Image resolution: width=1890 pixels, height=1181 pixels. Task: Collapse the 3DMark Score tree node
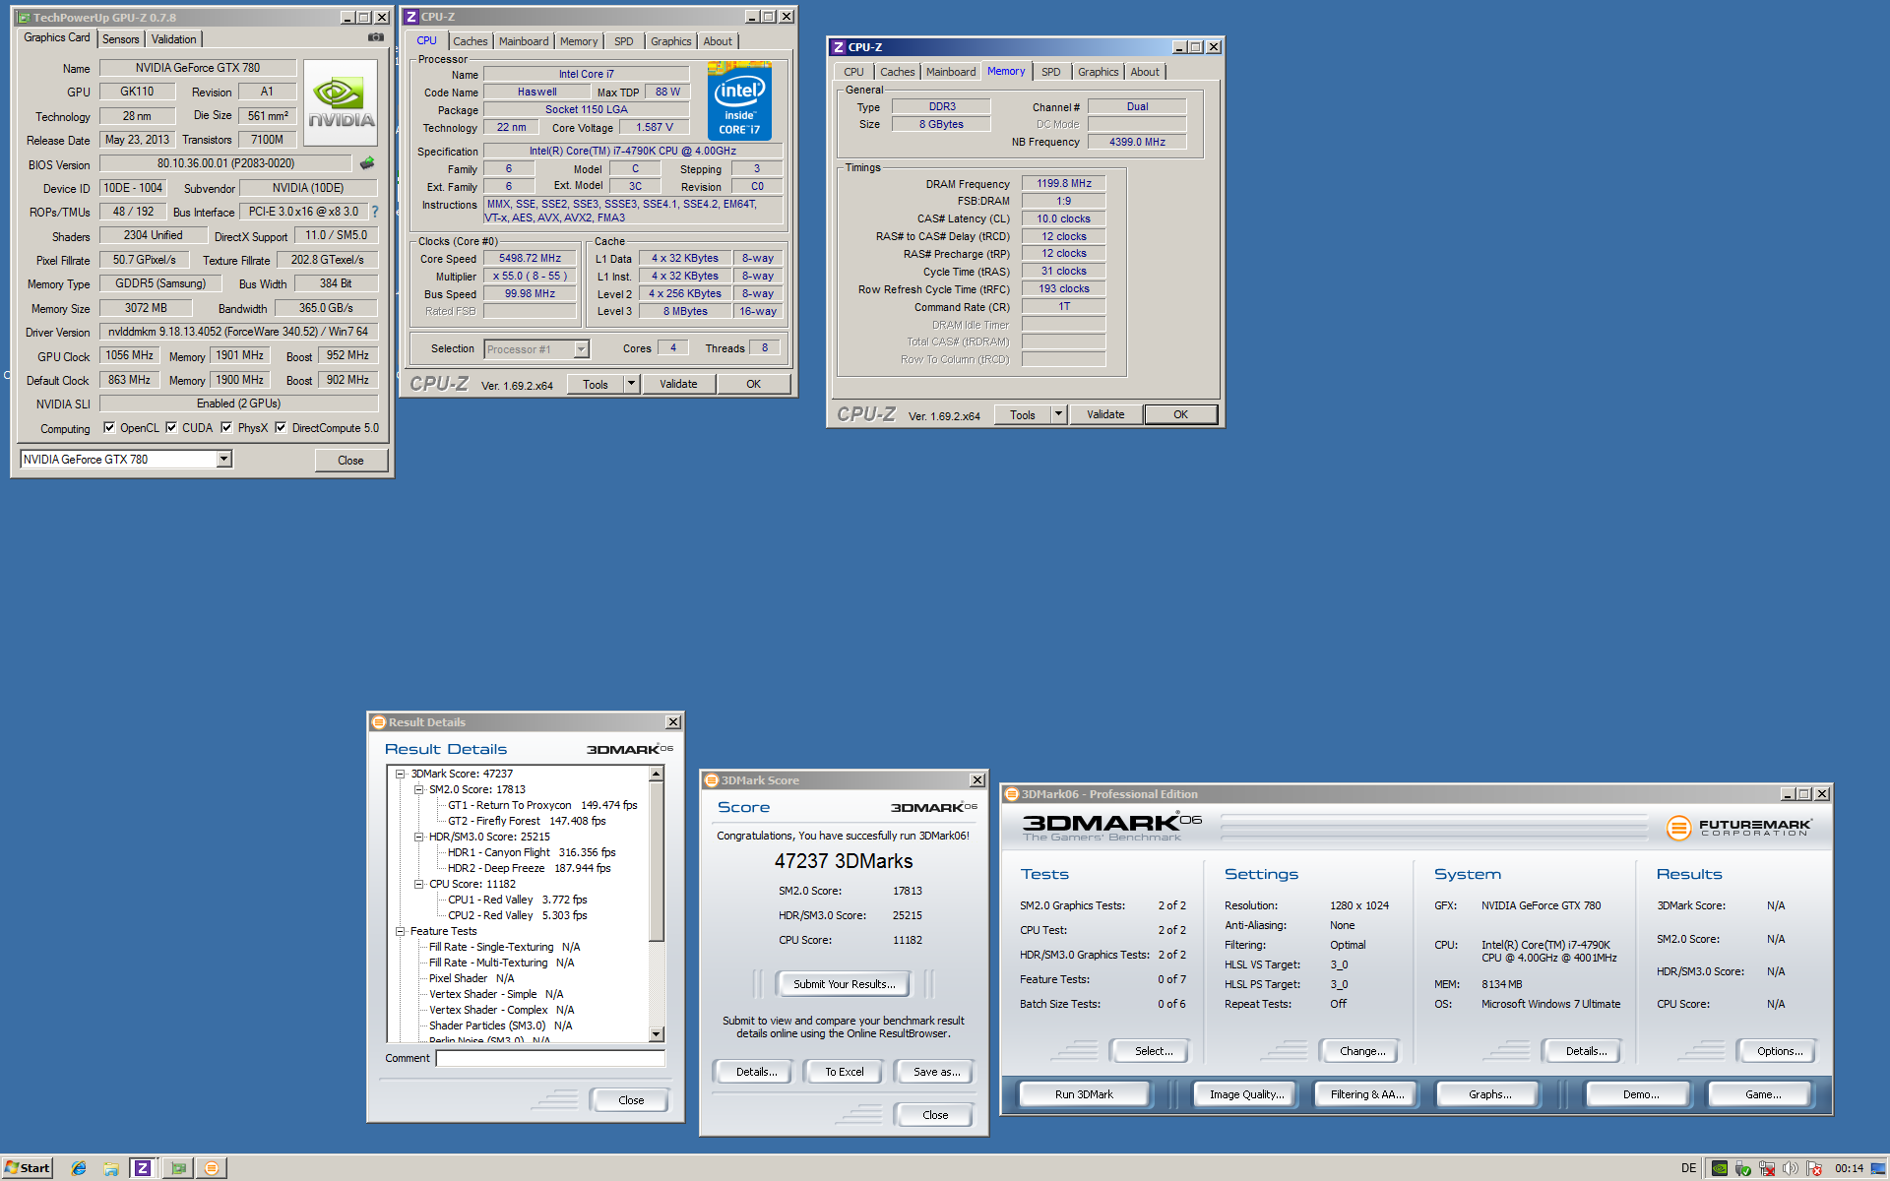(401, 775)
